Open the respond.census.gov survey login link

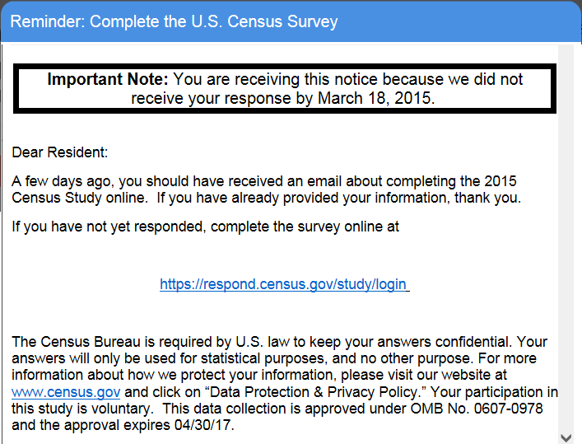pyautogui.click(x=284, y=284)
